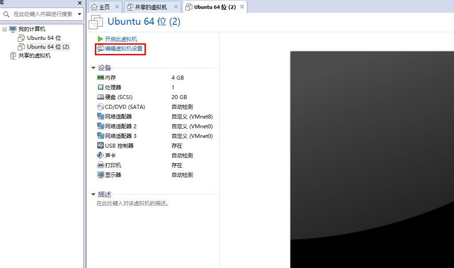Click the CD/DVD (SATA) disc icon

pos(101,107)
